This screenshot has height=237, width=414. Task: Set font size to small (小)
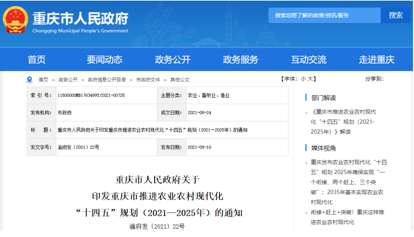click(303, 79)
